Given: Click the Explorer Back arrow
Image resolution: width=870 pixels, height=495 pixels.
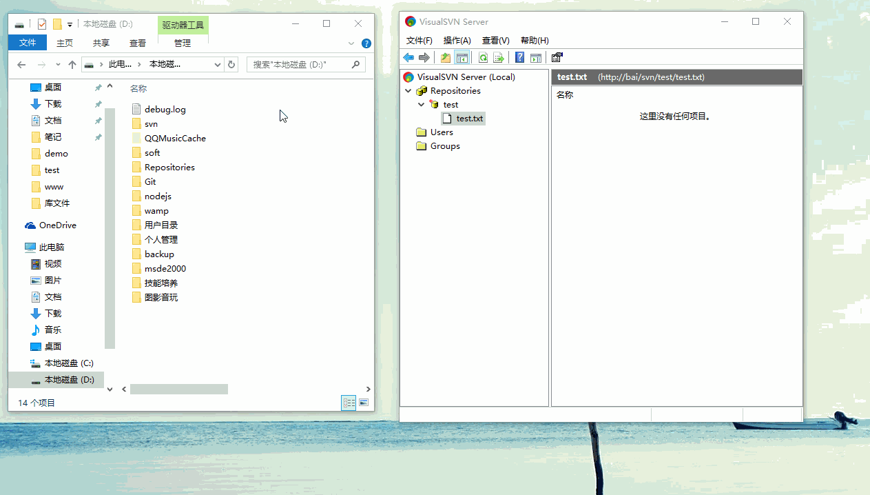Looking at the screenshot, I should [21, 65].
